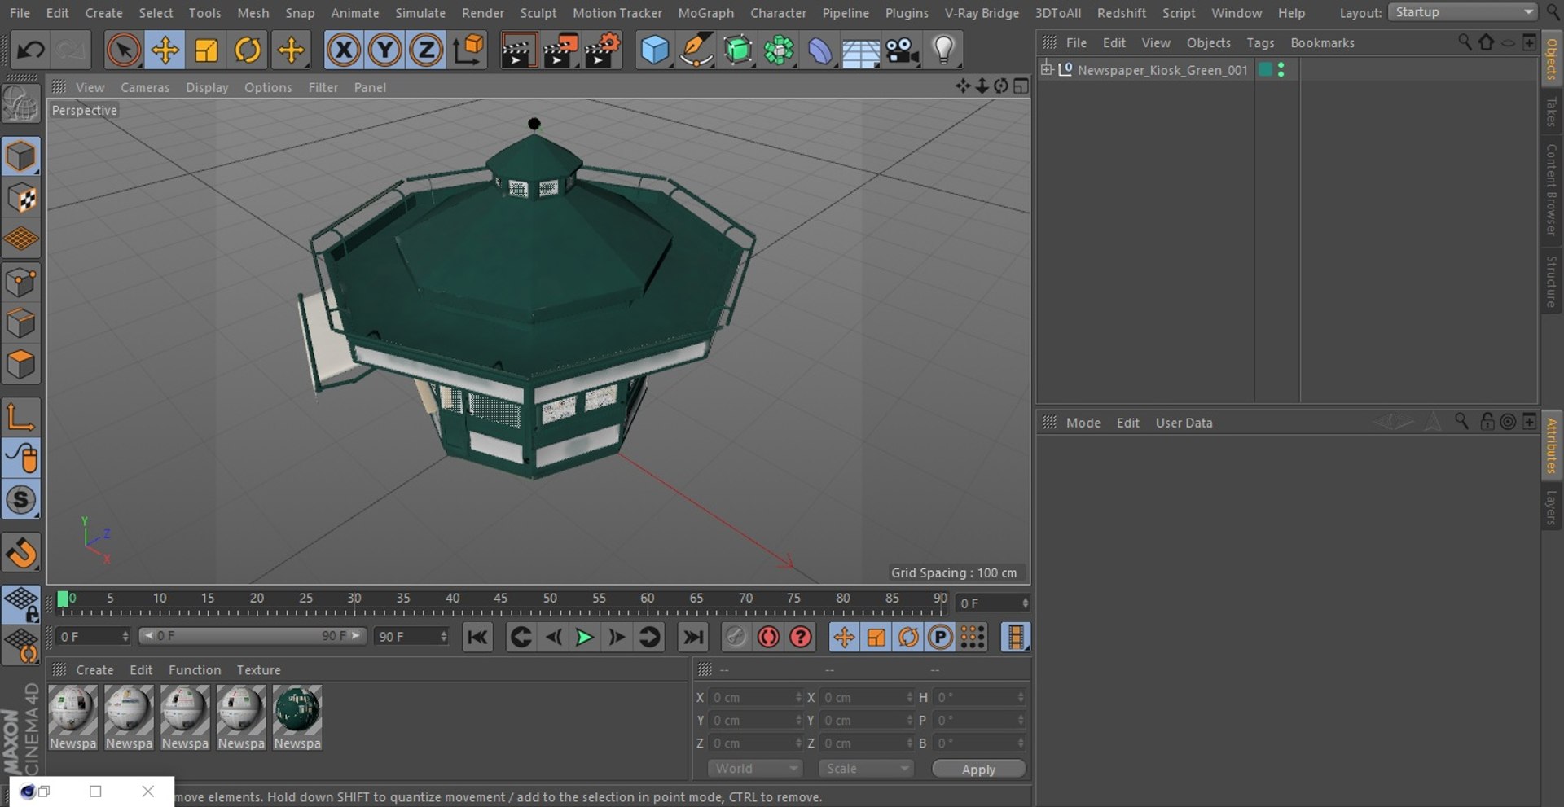
Task: Activate the Move tool
Action: pyautogui.click(x=165, y=50)
